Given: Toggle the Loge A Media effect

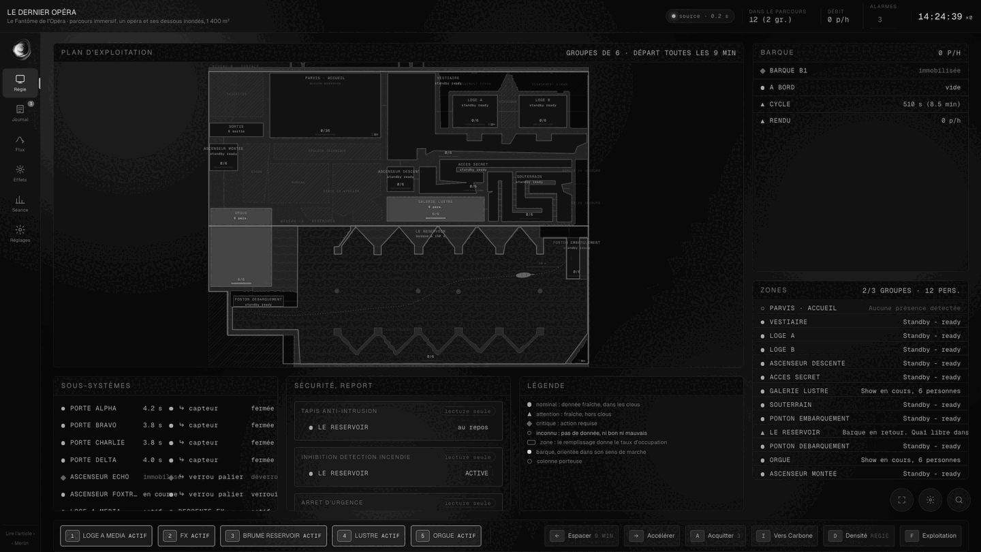Looking at the screenshot, I should pyautogui.click(x=106, y=536).
